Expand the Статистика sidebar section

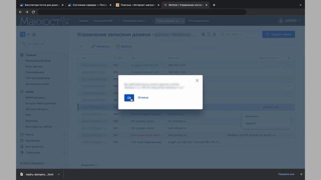click(64, 152)
